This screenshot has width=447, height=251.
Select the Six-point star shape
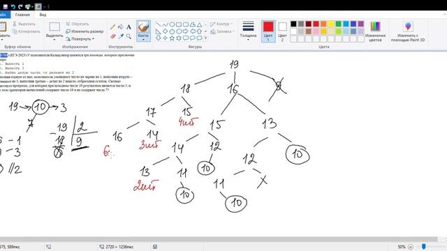point(179,38)
